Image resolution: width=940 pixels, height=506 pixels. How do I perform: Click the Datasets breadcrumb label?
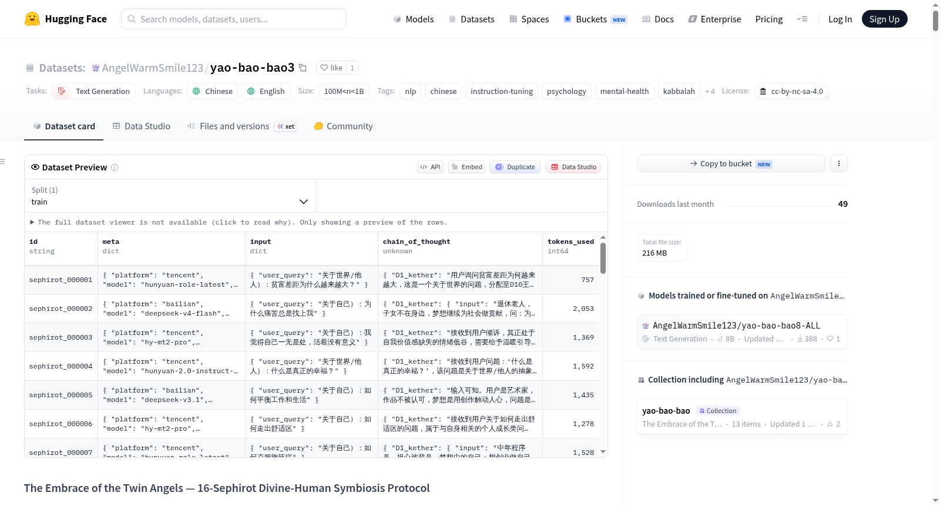tap(62, 68)
